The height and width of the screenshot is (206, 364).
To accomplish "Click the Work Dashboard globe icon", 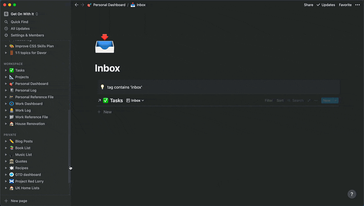I will (x=11, y=104).
